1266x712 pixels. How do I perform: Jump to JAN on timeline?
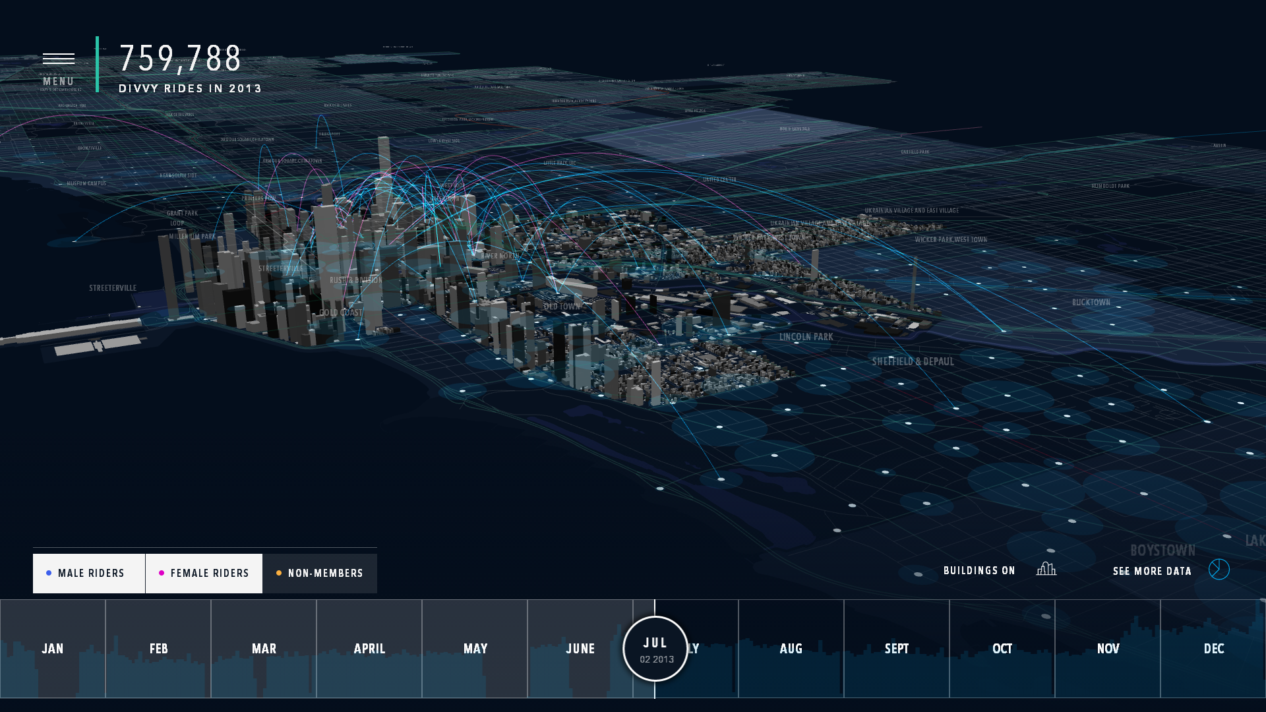pyautogui.click(x=53, y=649)
